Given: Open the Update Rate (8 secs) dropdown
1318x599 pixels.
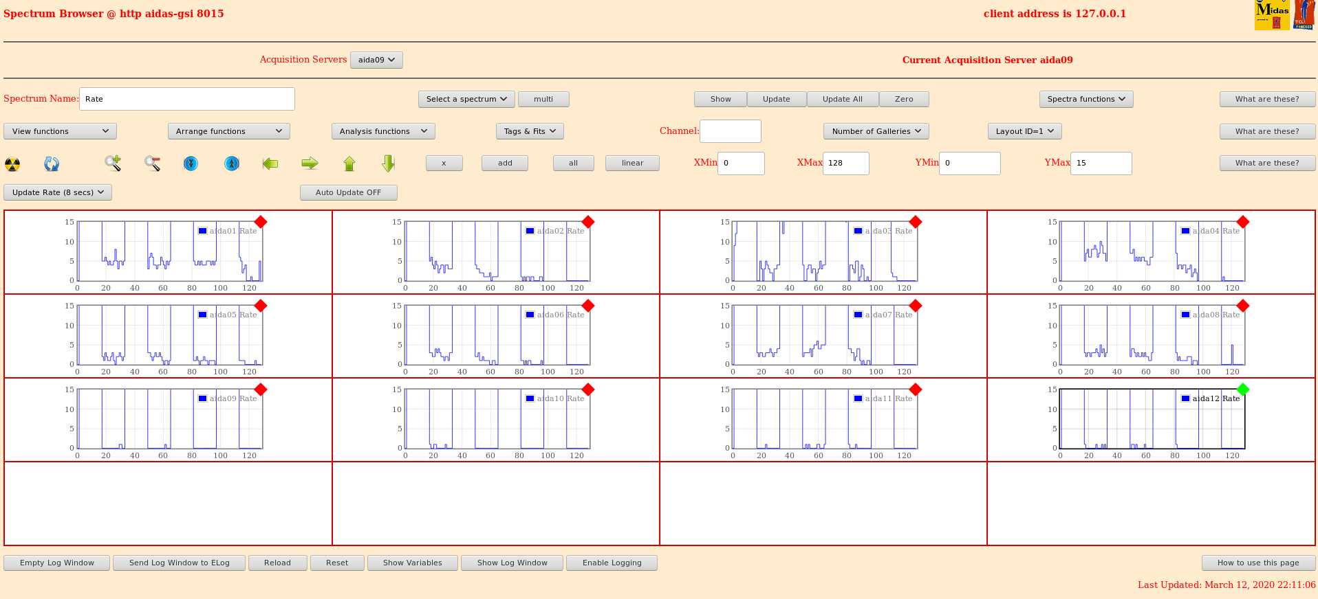Looking at the screenshot, I should [58, 192].
